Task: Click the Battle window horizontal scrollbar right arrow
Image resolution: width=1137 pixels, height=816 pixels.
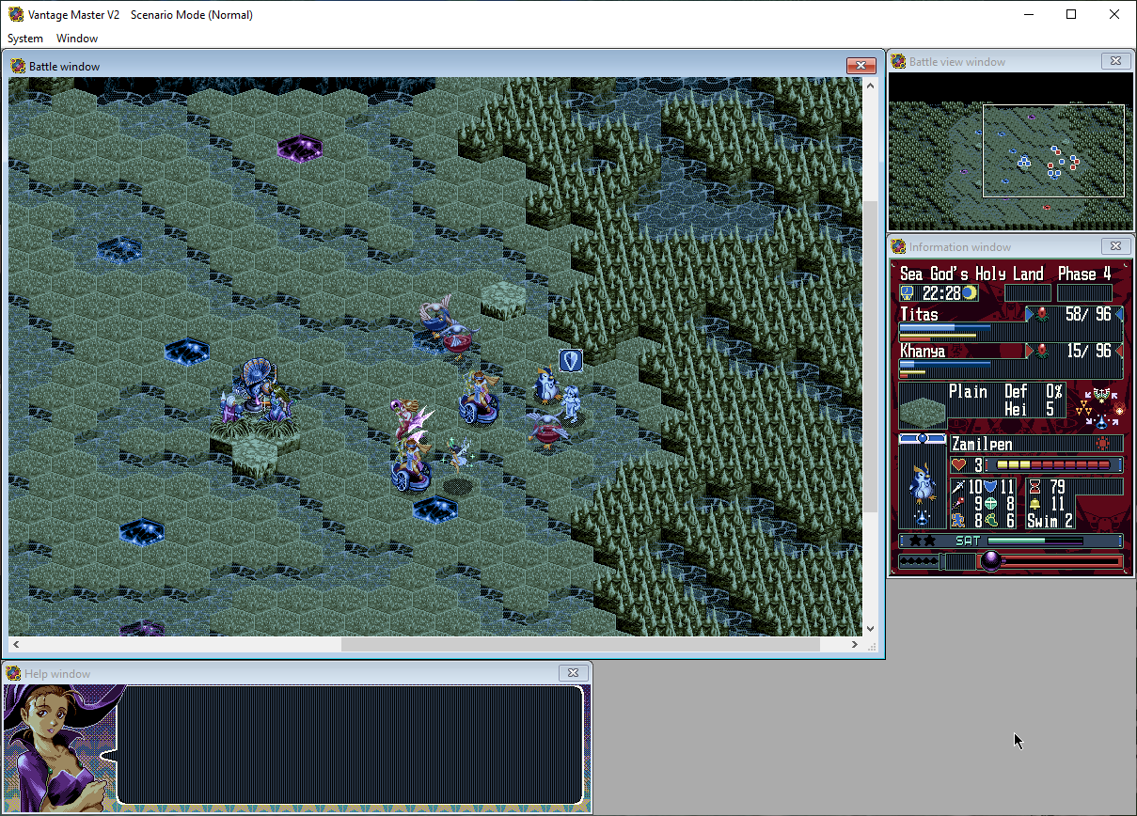Action: pyautogui.click(x=855, y=645)
